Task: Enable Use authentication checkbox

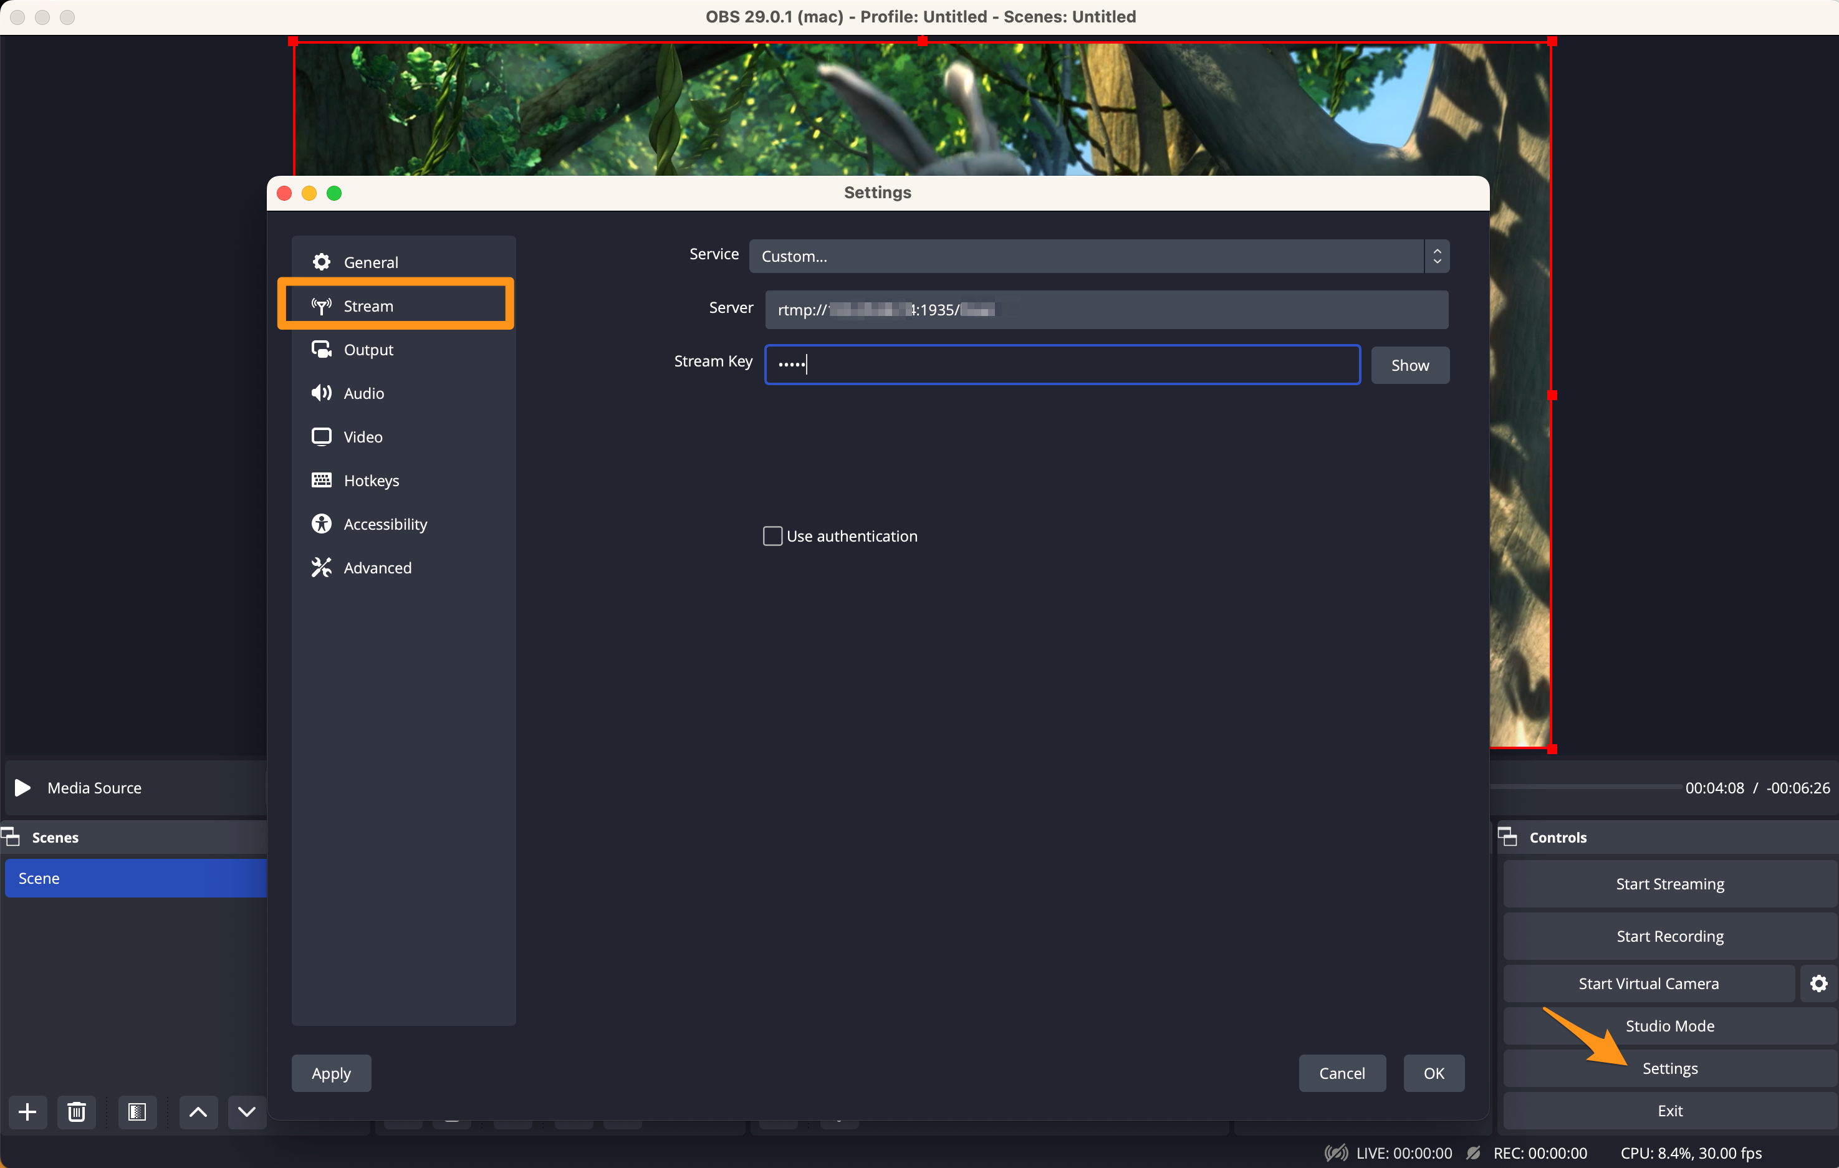Action: 772,536
